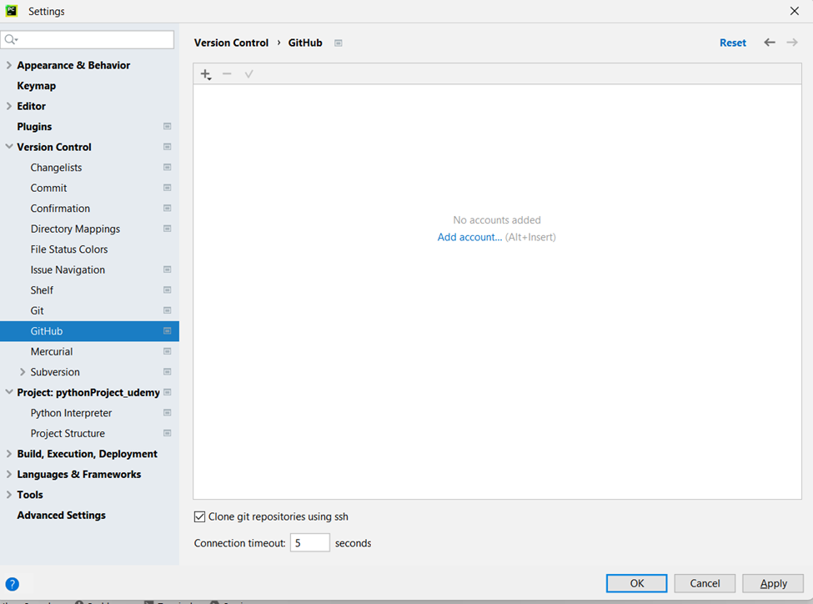This screenshot has height=604, width=813.
Task: Expand Appearance & Behavior section
Action: [x=9, y=65]
